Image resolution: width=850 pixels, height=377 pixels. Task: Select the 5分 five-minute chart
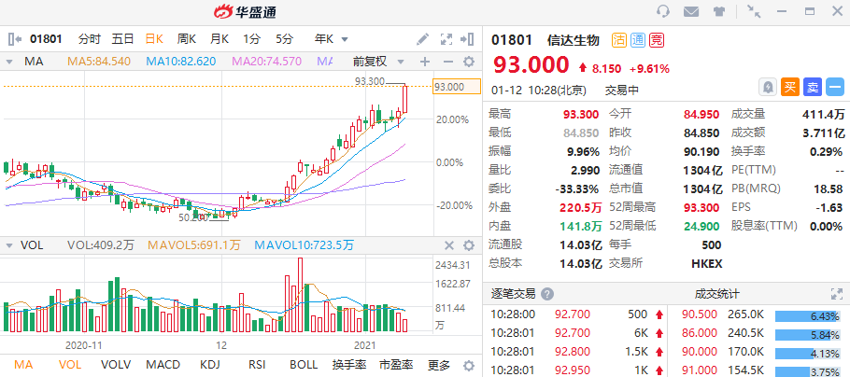(284, 39)
